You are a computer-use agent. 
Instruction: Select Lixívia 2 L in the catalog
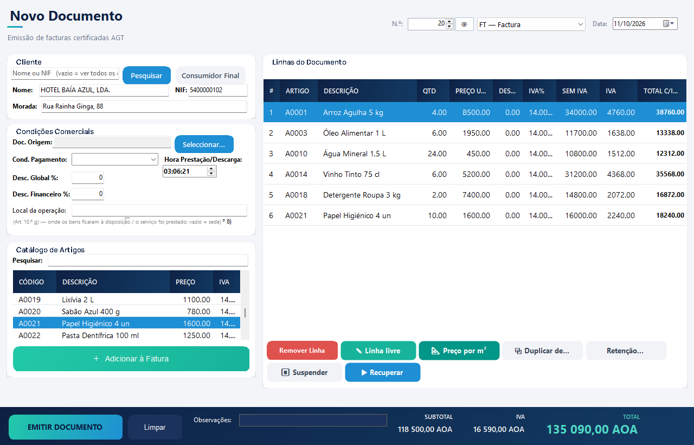pyautogui.click(x=127, y=300)
